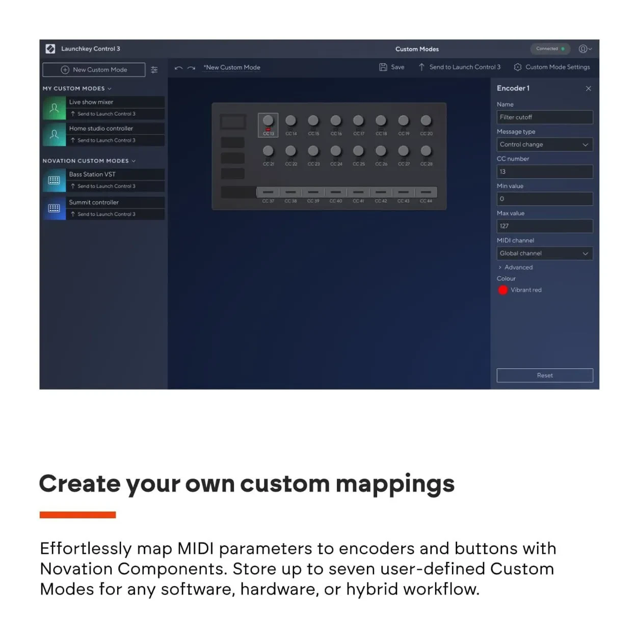Open Custom Mode Settings gear
The width and height of the screenshot is (637, 637).
point(518,67)
